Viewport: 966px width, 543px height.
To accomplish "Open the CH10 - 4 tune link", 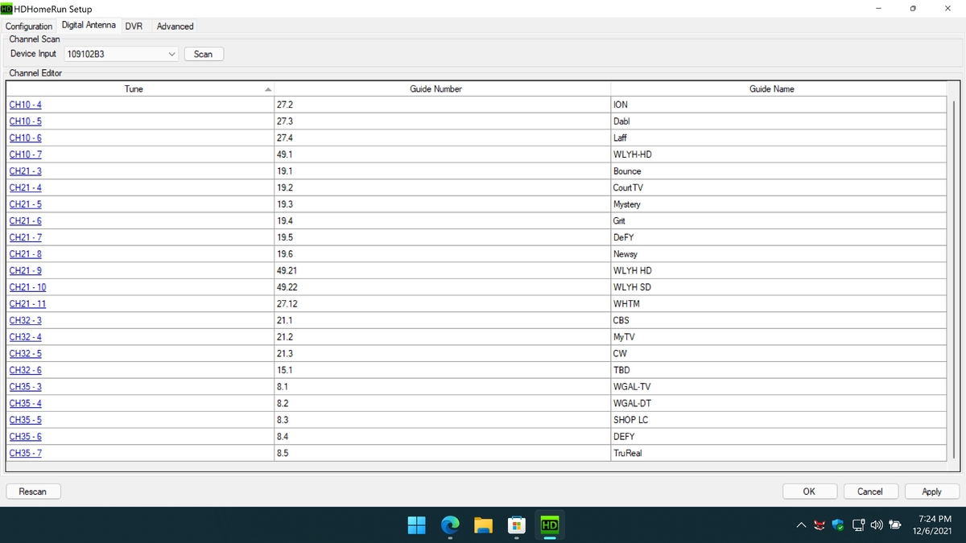I will (25, 105).
